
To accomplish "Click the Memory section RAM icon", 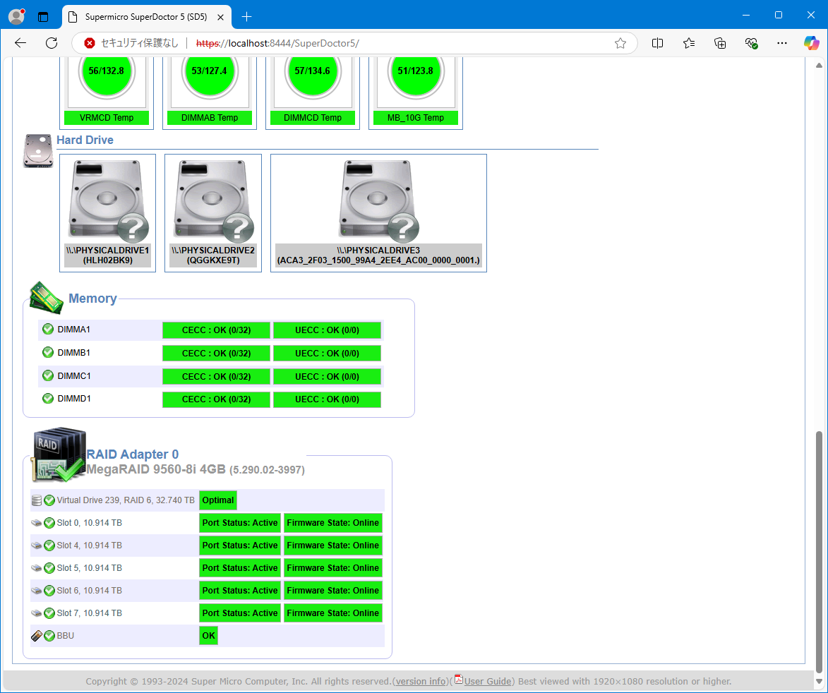I will pyautogui.click(x=47, y=298).
